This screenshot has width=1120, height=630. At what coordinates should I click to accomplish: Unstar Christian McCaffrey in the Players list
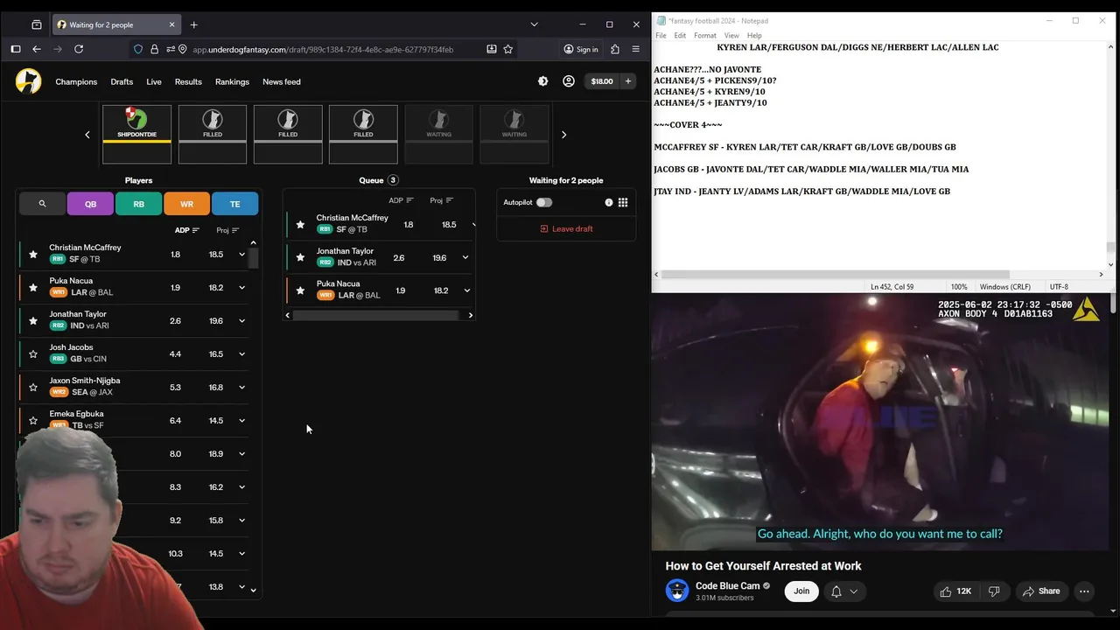click(33, 254)
